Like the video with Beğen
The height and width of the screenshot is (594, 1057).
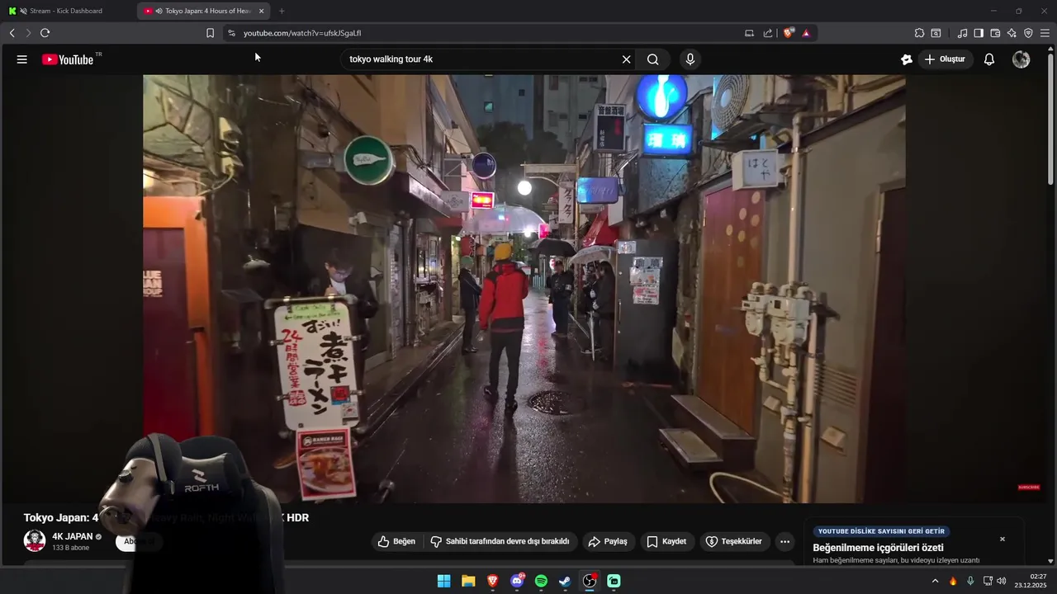tap(396, 541)
